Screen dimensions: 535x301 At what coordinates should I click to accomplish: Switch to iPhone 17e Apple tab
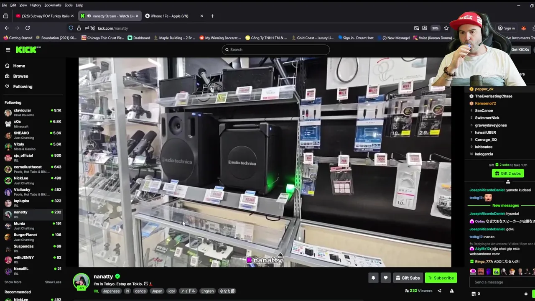coord(173,16)
